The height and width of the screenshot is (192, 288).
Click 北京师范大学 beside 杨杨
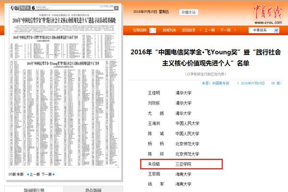pos(187,144)
